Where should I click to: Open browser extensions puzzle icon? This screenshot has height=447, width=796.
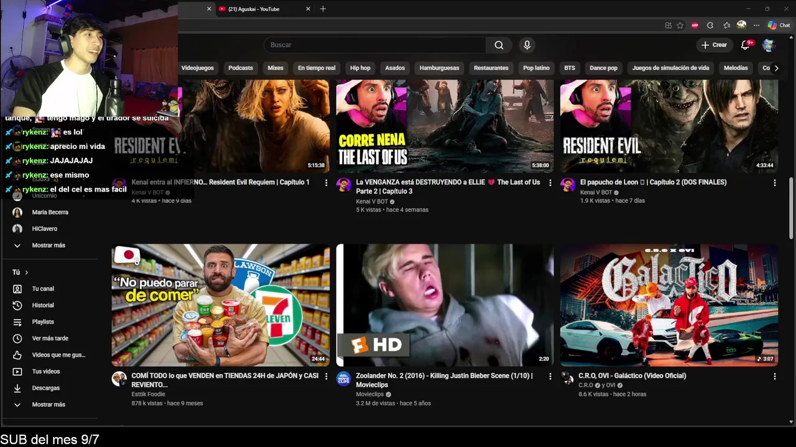click(710, 25)
